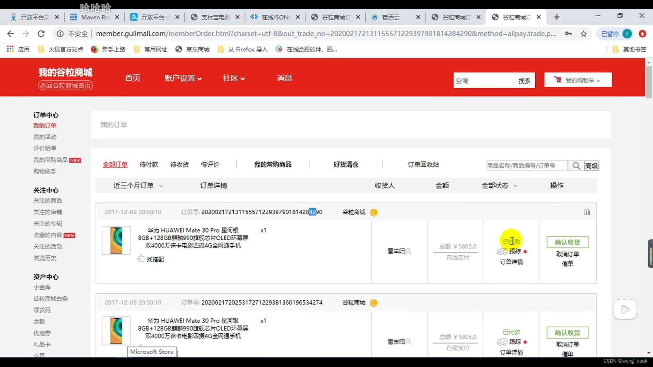The height and width of the screenshot is (367, 653).
Task: Open the 全部状态 filter dropdown
Action: (499, 186)
